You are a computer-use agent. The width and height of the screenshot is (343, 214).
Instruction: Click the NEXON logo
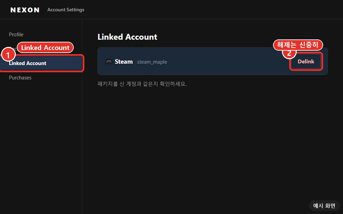pyautogui.click(x=25, y=10)
